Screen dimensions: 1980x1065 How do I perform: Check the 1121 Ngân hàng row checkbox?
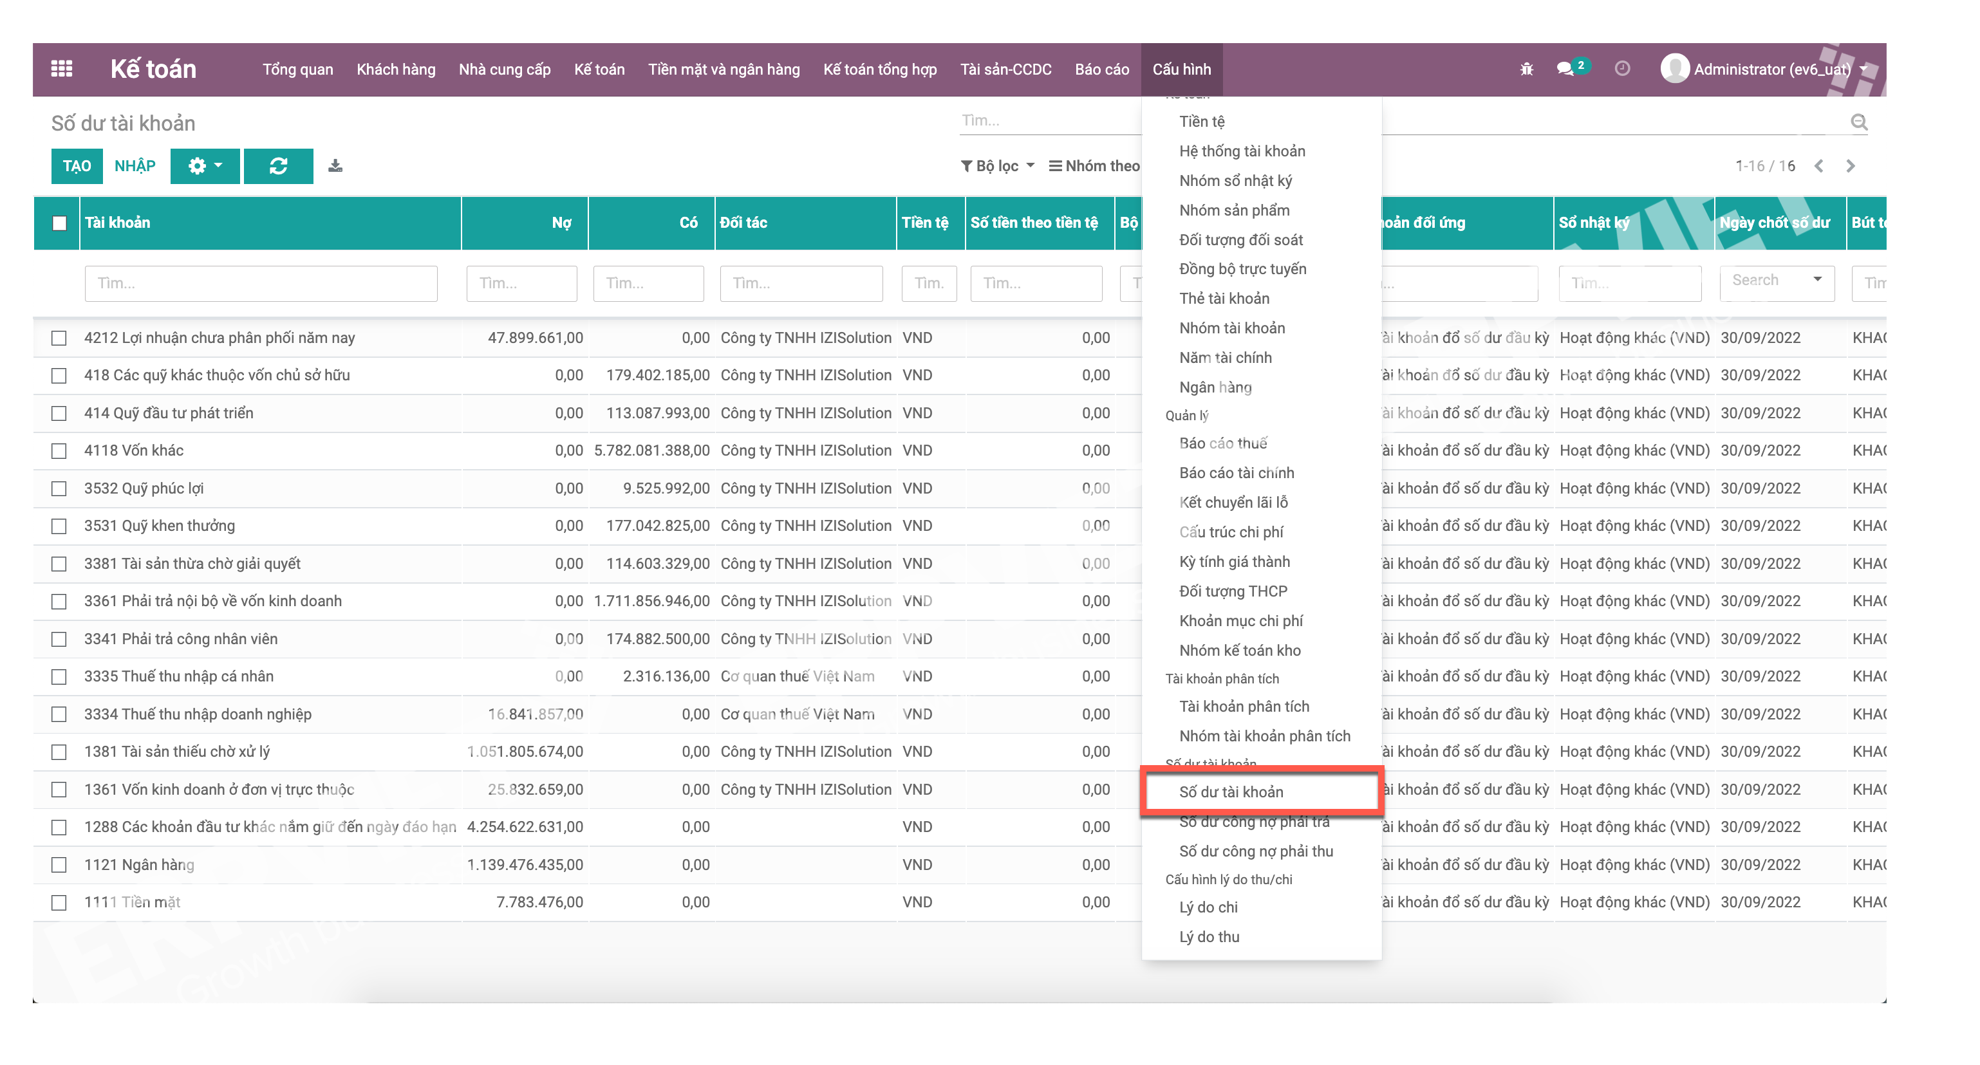coord(59,866)
